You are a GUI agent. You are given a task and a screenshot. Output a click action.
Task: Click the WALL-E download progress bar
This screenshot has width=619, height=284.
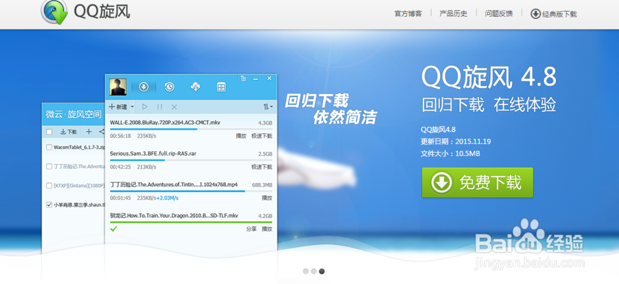pos(191,129)
